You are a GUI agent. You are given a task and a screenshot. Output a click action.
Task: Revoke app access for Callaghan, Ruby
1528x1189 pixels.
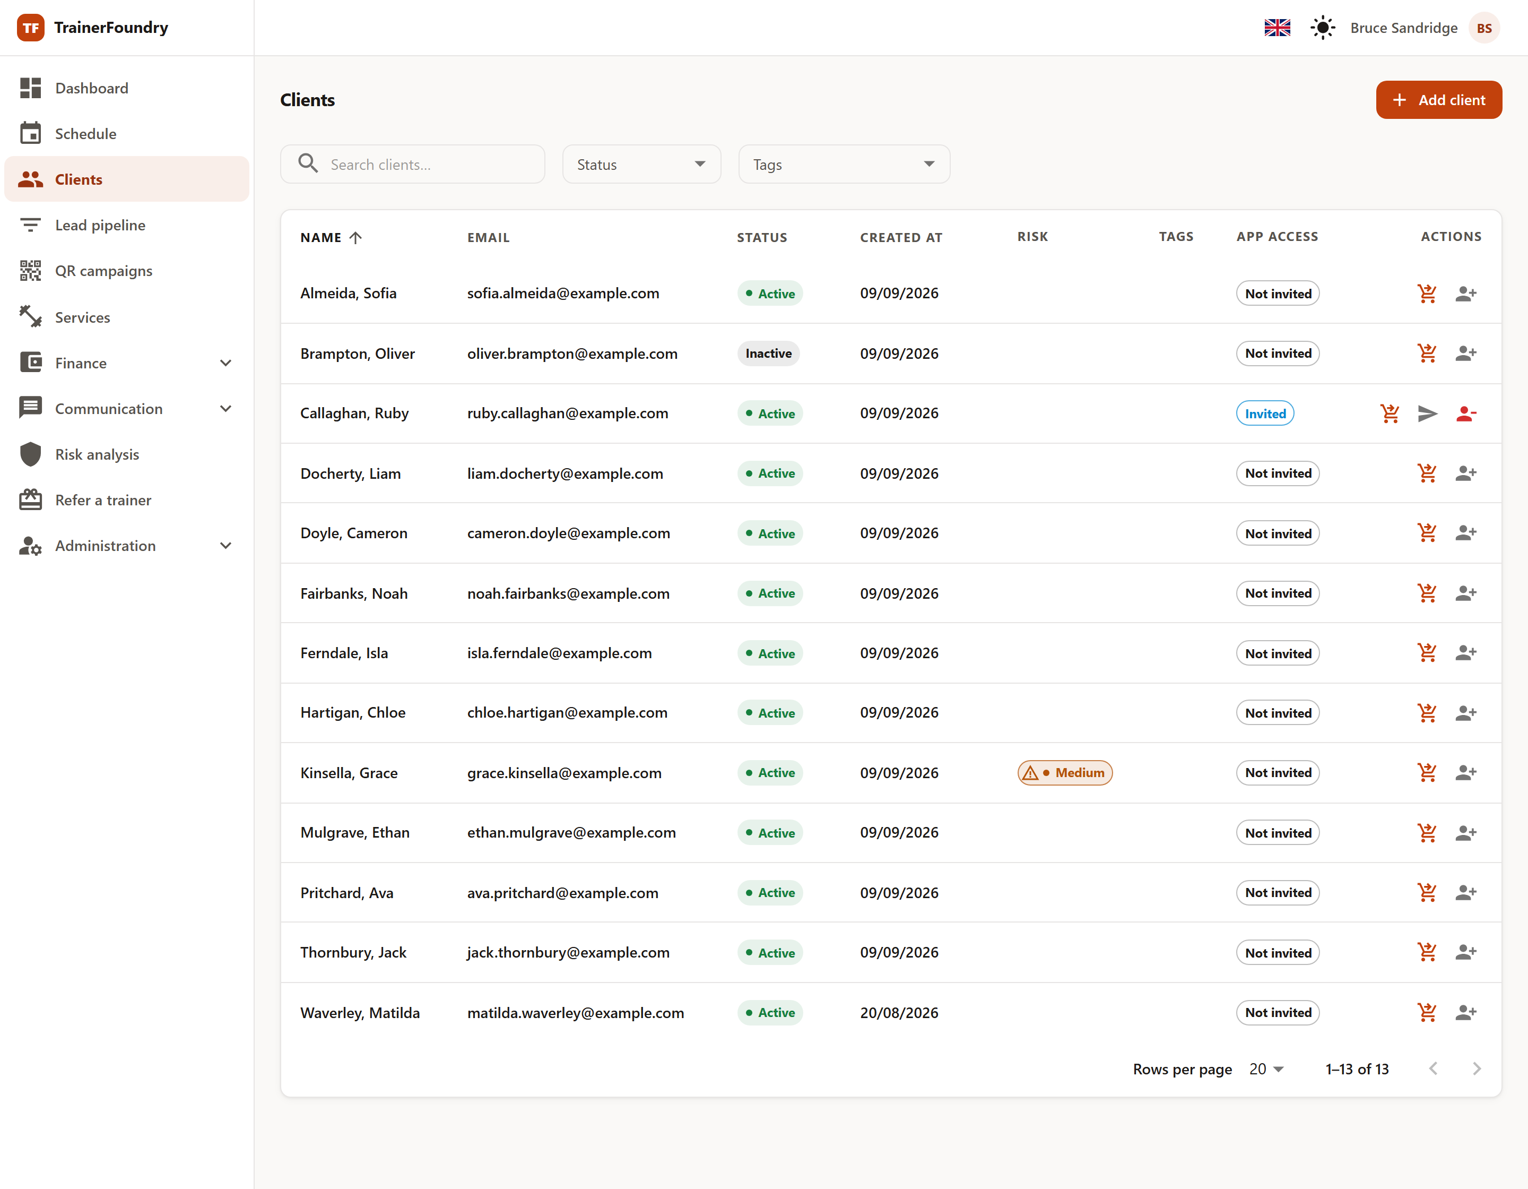point(1466,413)
